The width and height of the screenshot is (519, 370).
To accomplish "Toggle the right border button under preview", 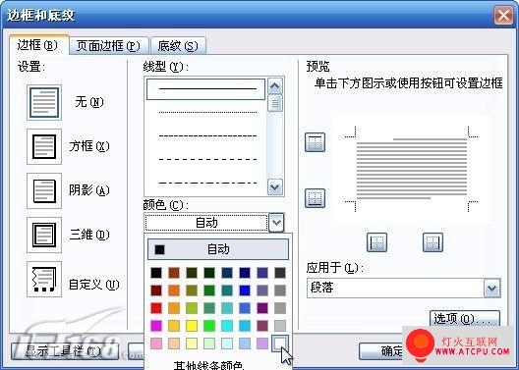I will [x=432, y=242].
